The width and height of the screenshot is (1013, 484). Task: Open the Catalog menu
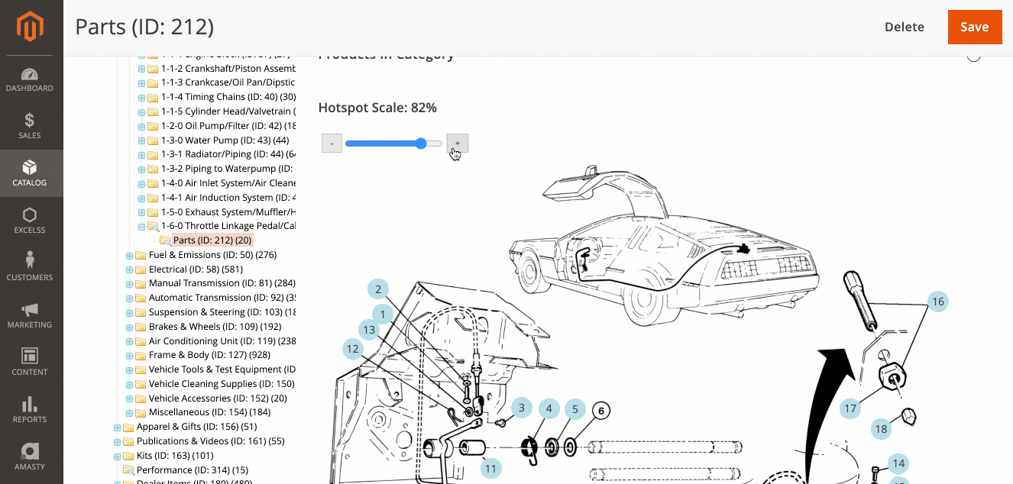[30, 174]
